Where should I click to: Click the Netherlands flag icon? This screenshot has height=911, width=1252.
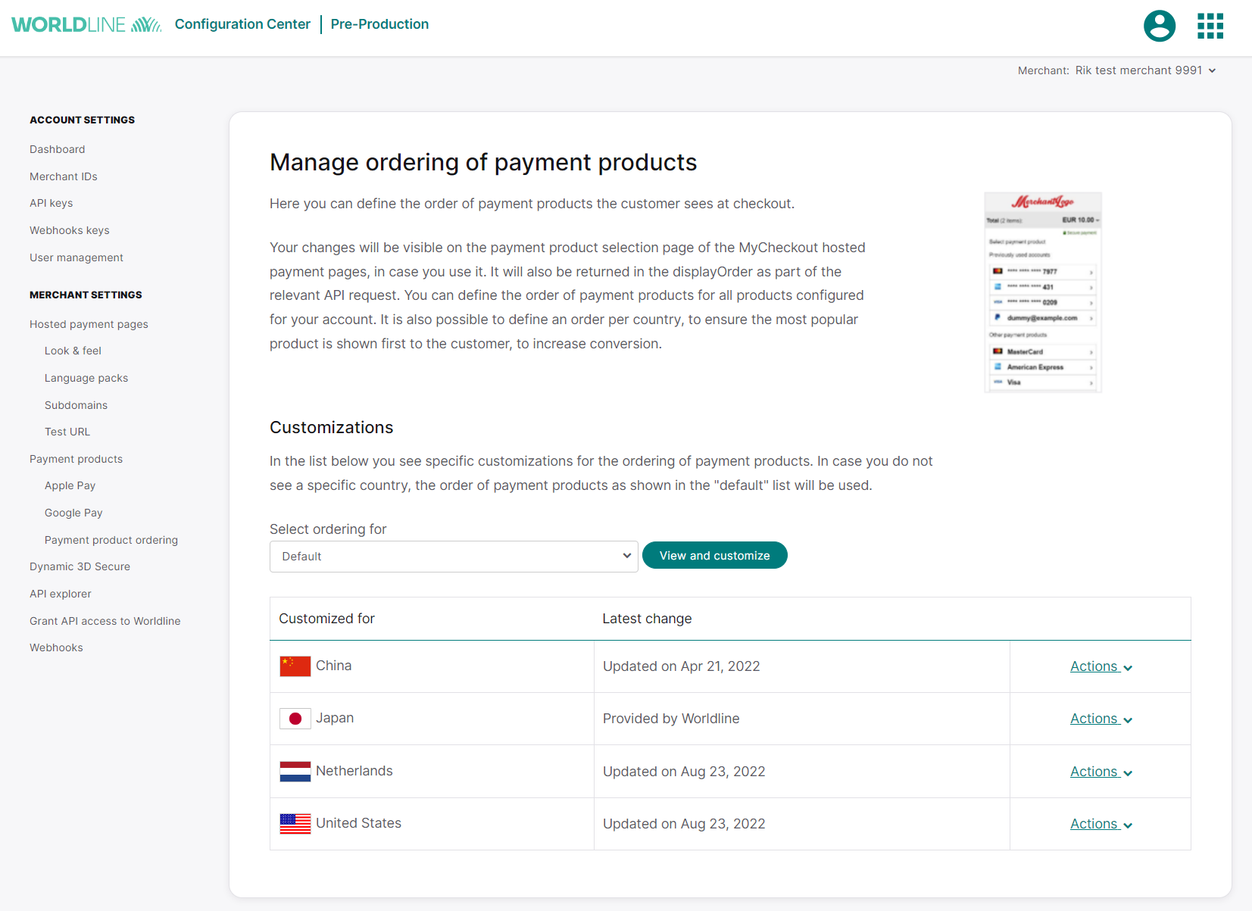pos(295,771)
